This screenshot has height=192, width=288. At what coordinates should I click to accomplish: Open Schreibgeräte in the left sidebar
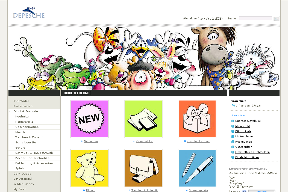(x=26, y=143)
